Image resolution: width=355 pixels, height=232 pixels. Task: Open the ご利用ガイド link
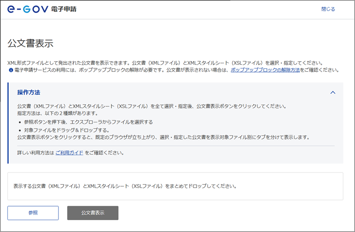[69, 153]
